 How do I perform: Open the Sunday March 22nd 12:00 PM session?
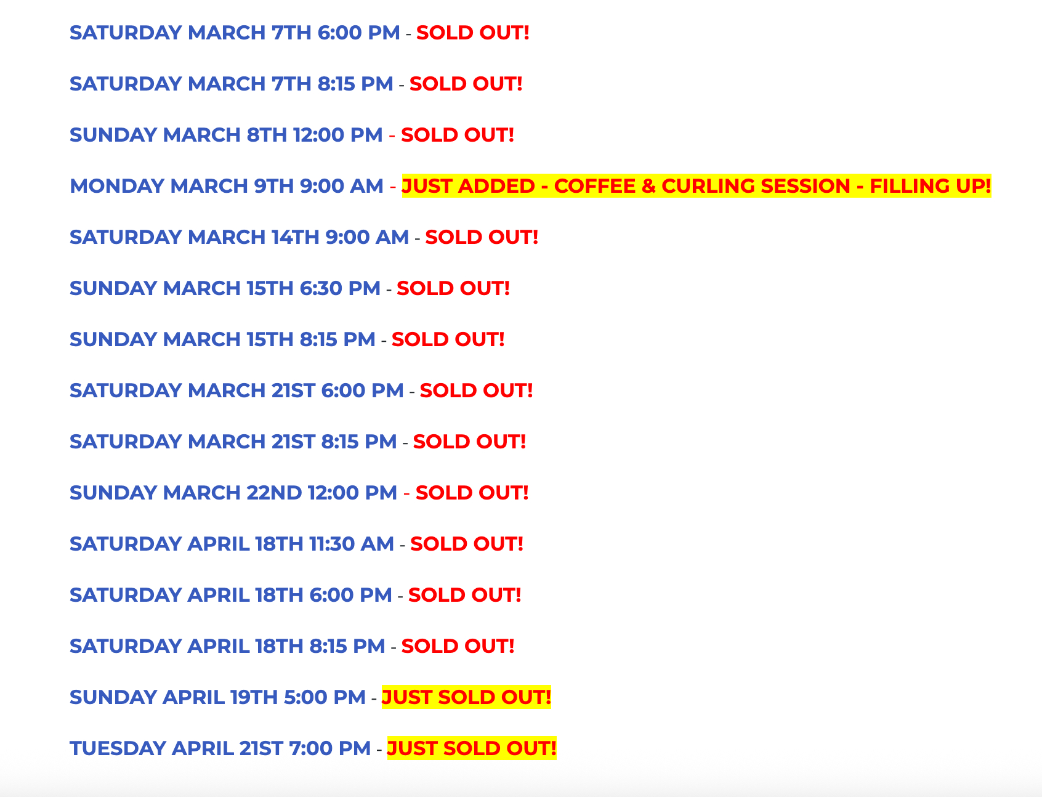coord(233,493)
